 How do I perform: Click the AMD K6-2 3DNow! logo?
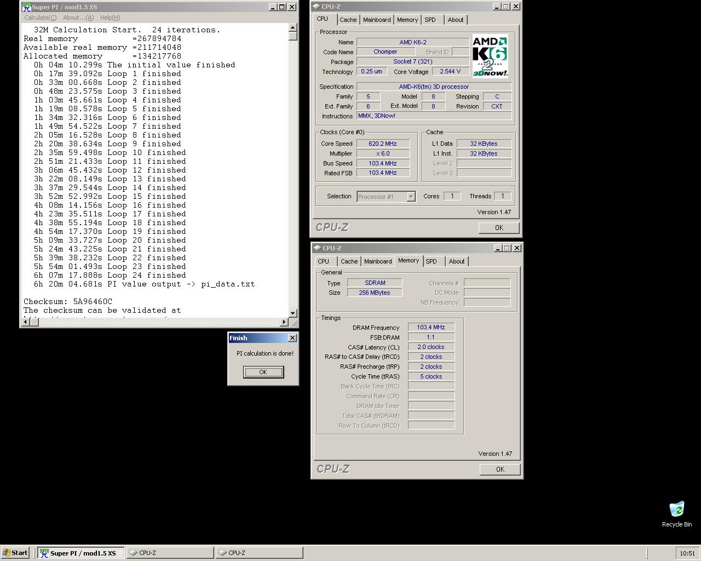coord(490,56)
